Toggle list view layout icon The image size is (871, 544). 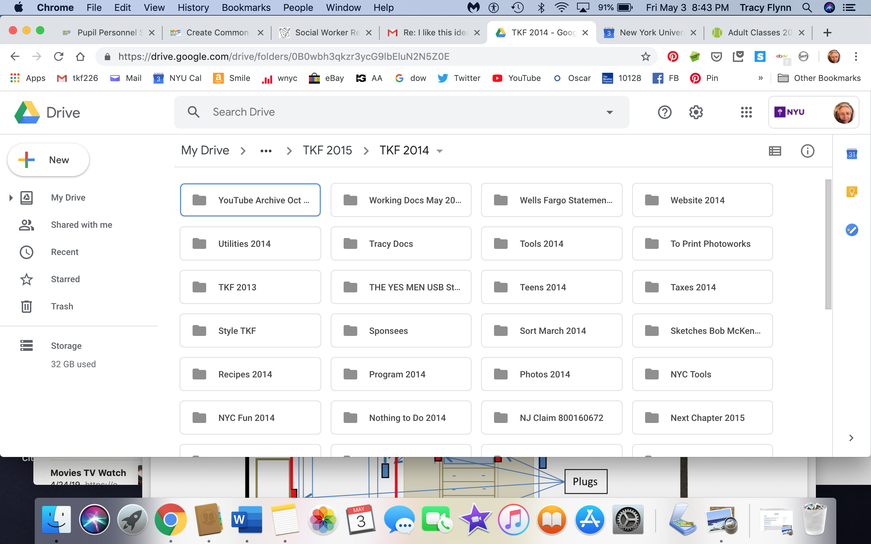775,150
